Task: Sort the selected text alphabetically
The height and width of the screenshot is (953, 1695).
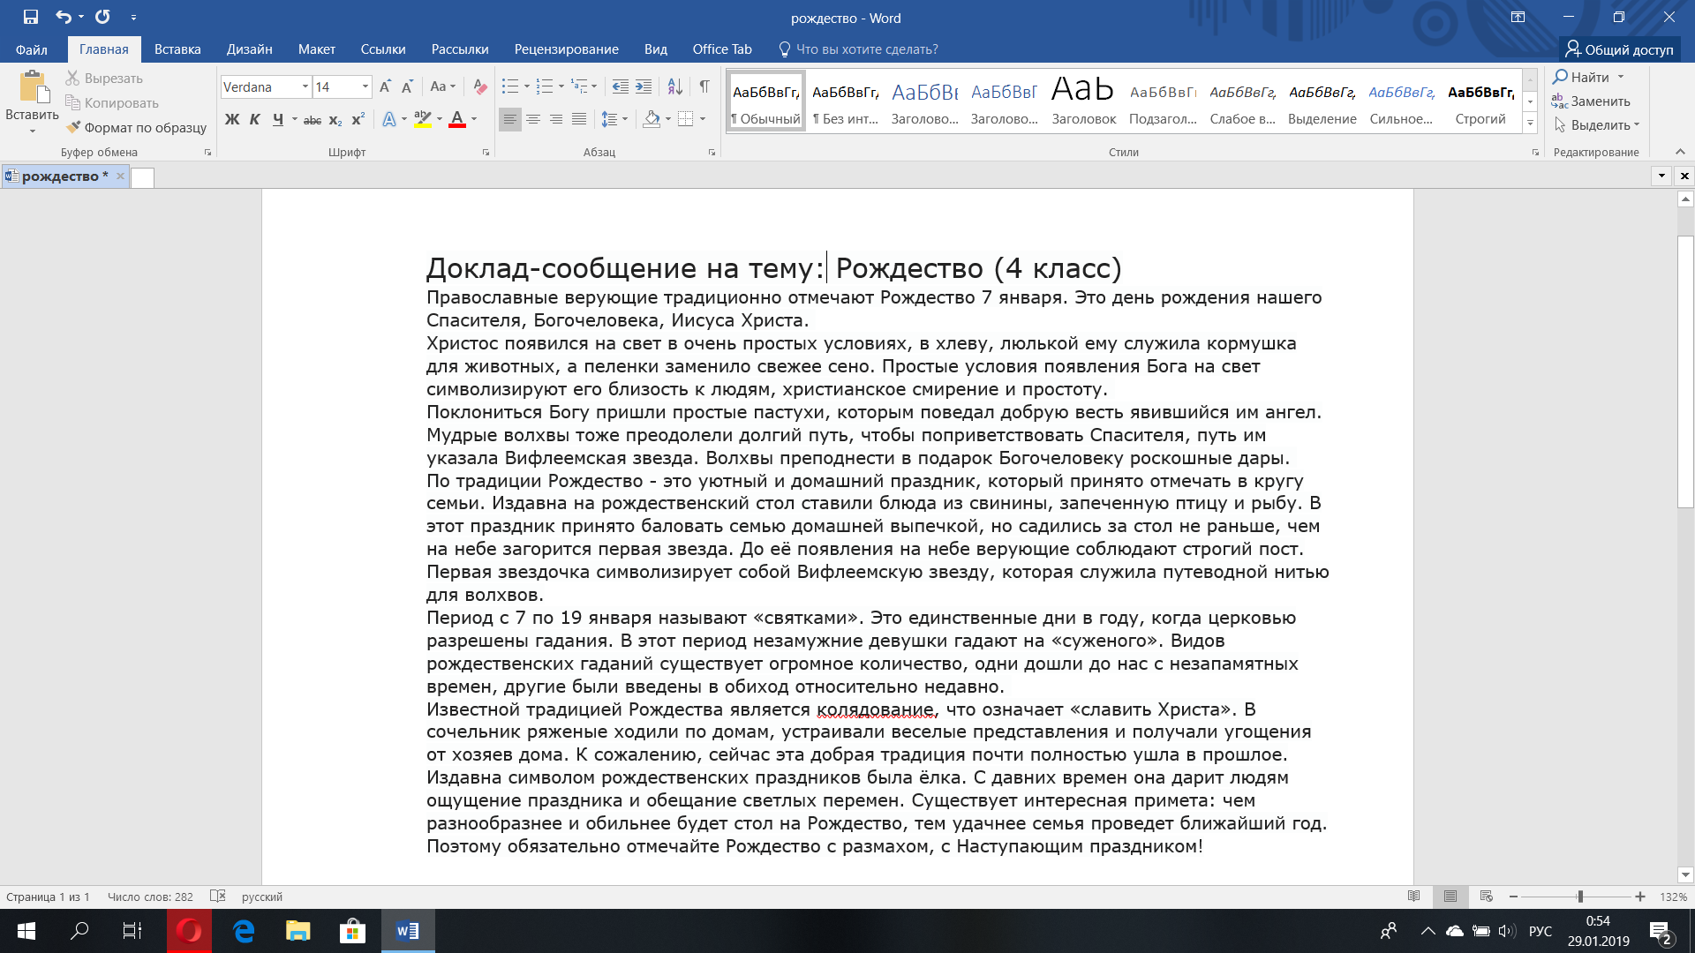Action: 674,87
